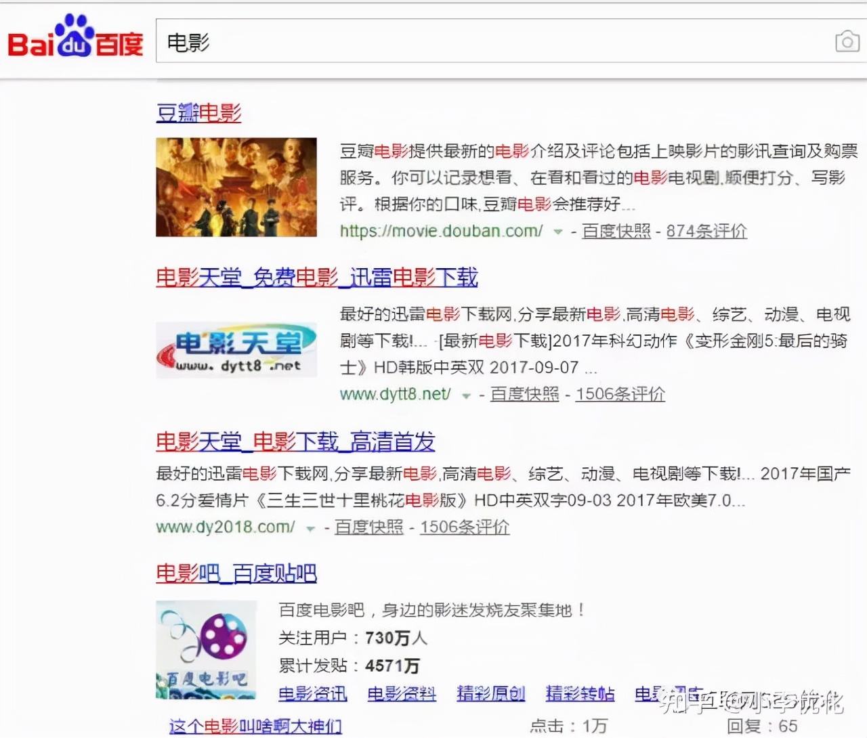
Task: Click the 电影天堂 dytt8.net logo thumbnail
Action: (x=236, y=350)
